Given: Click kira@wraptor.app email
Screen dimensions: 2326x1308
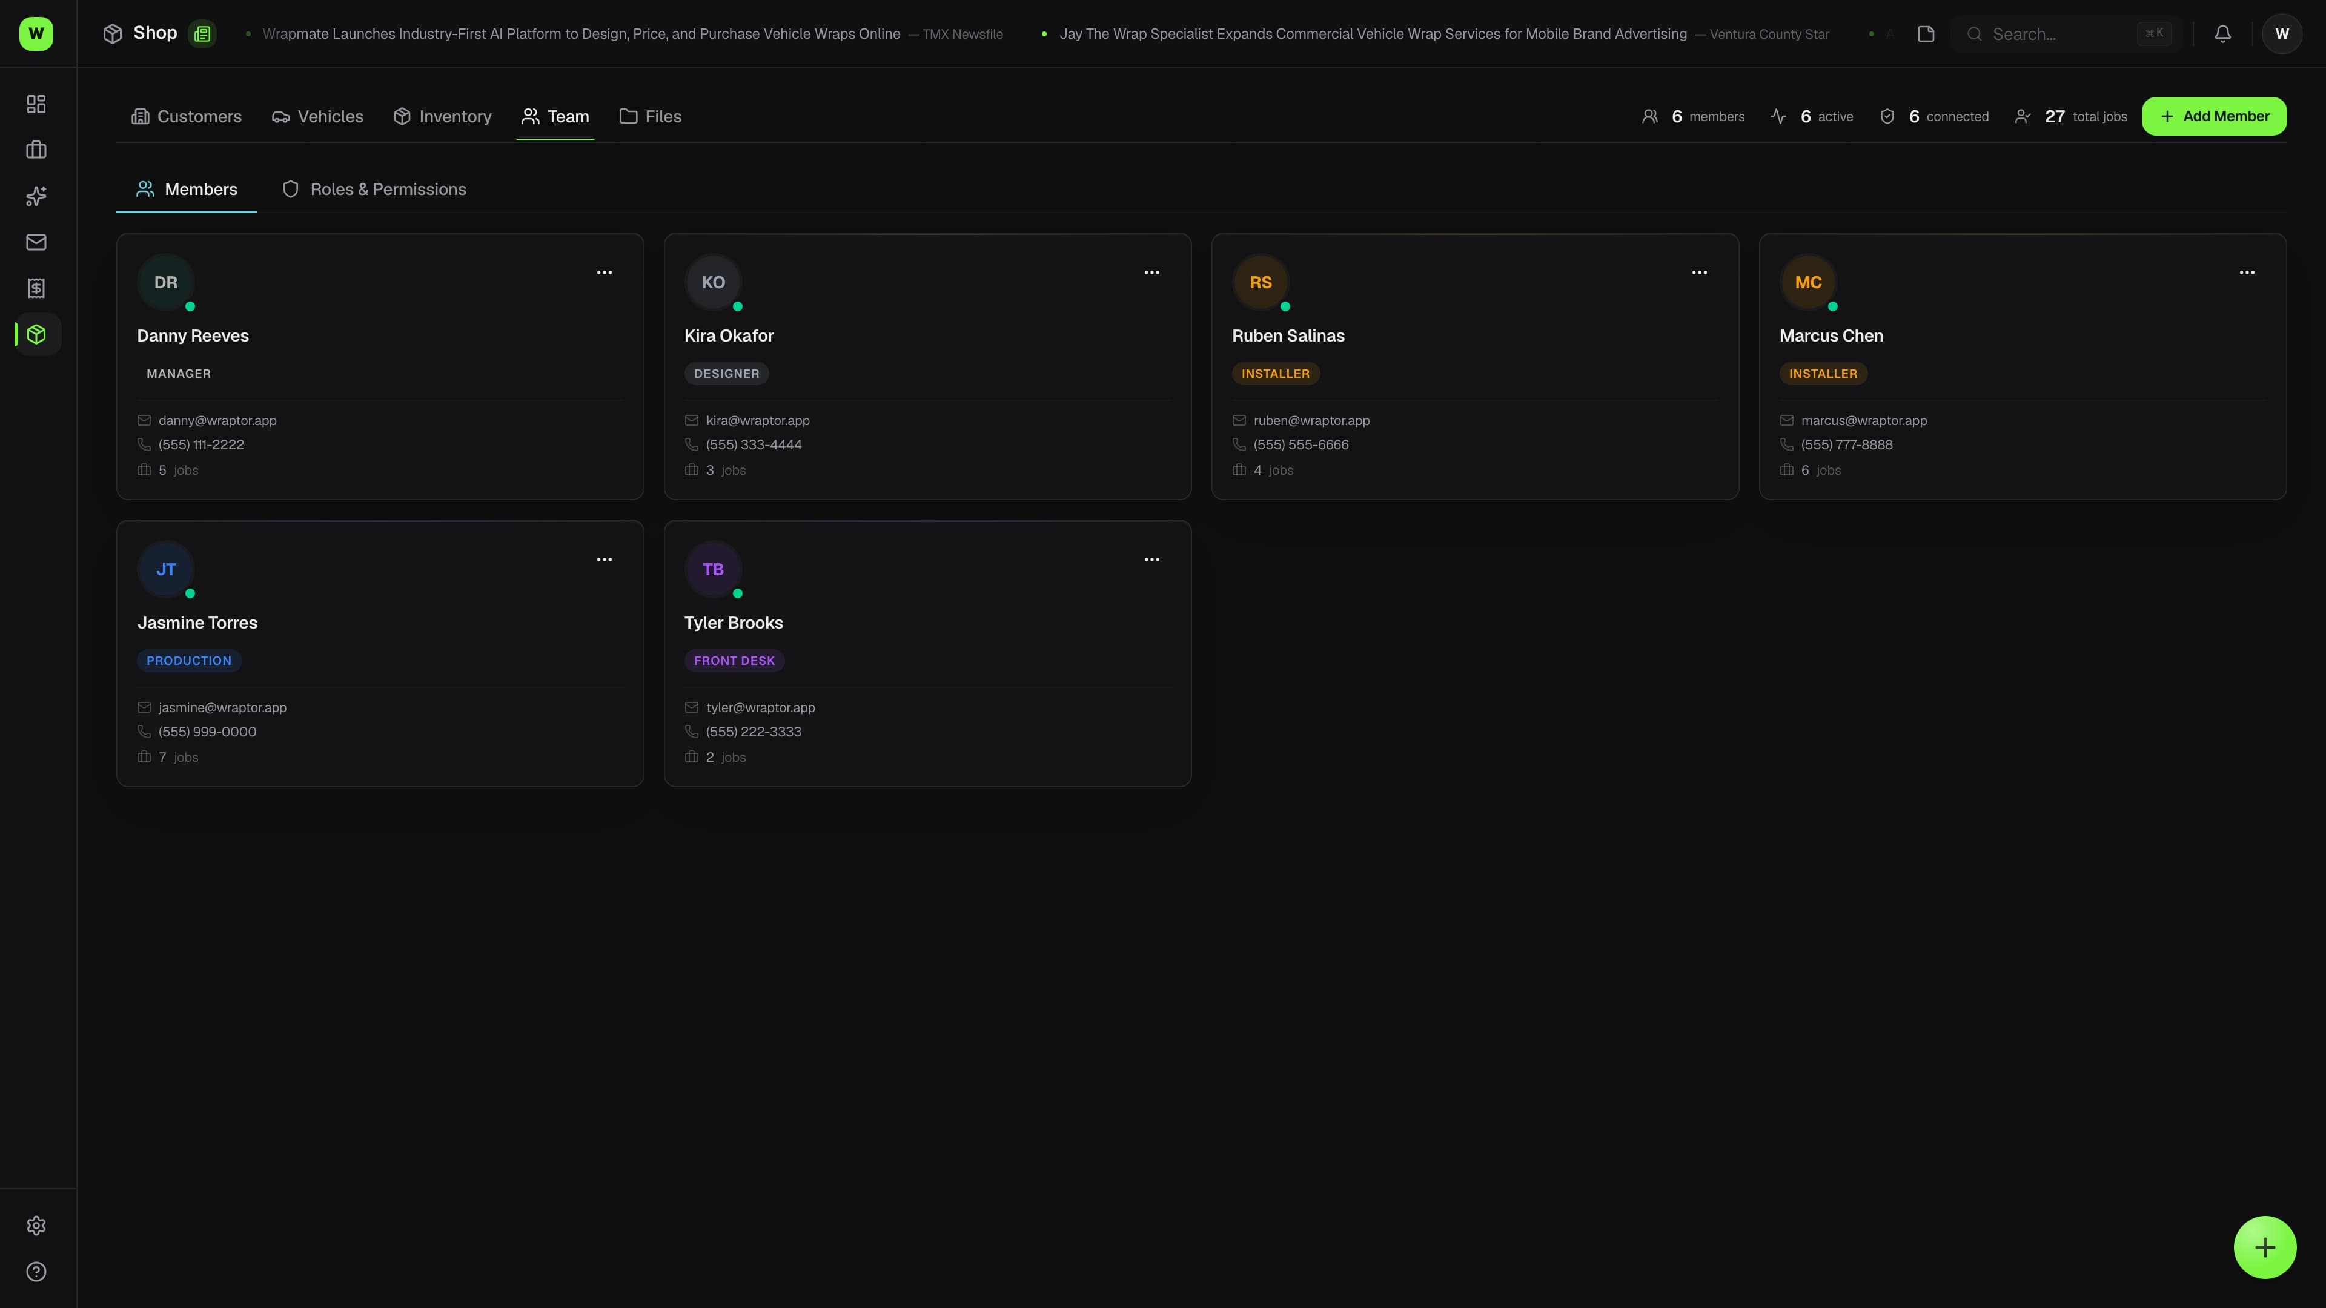Looking at the screenshot, I should (x=758, y=421).
